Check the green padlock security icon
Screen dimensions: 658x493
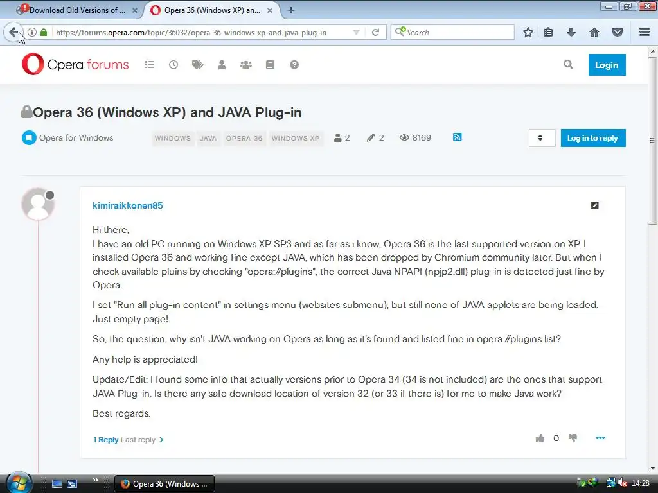point(44,32)
